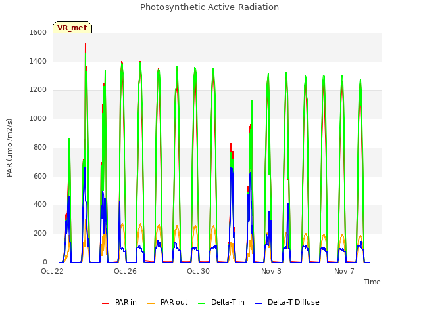Click the Nov 3 x-axis tick label
This screenshot has height=315, width=421.
[x=271, y=271]
